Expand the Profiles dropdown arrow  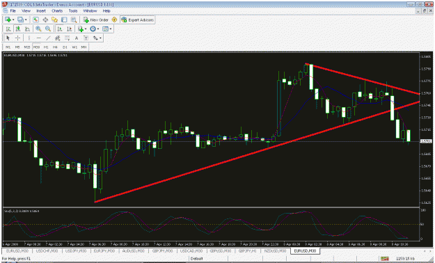(x=26, y=19)
